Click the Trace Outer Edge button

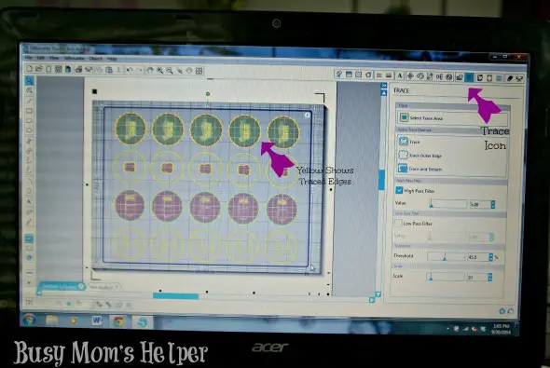point(420,155)
